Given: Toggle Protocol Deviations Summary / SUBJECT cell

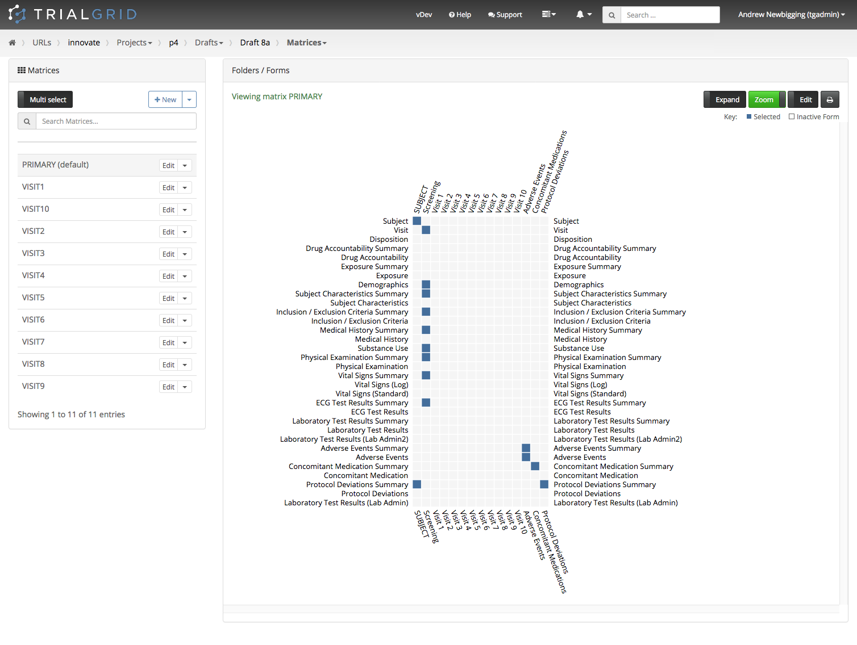Looking at the screenshot, I should point(417,484).
